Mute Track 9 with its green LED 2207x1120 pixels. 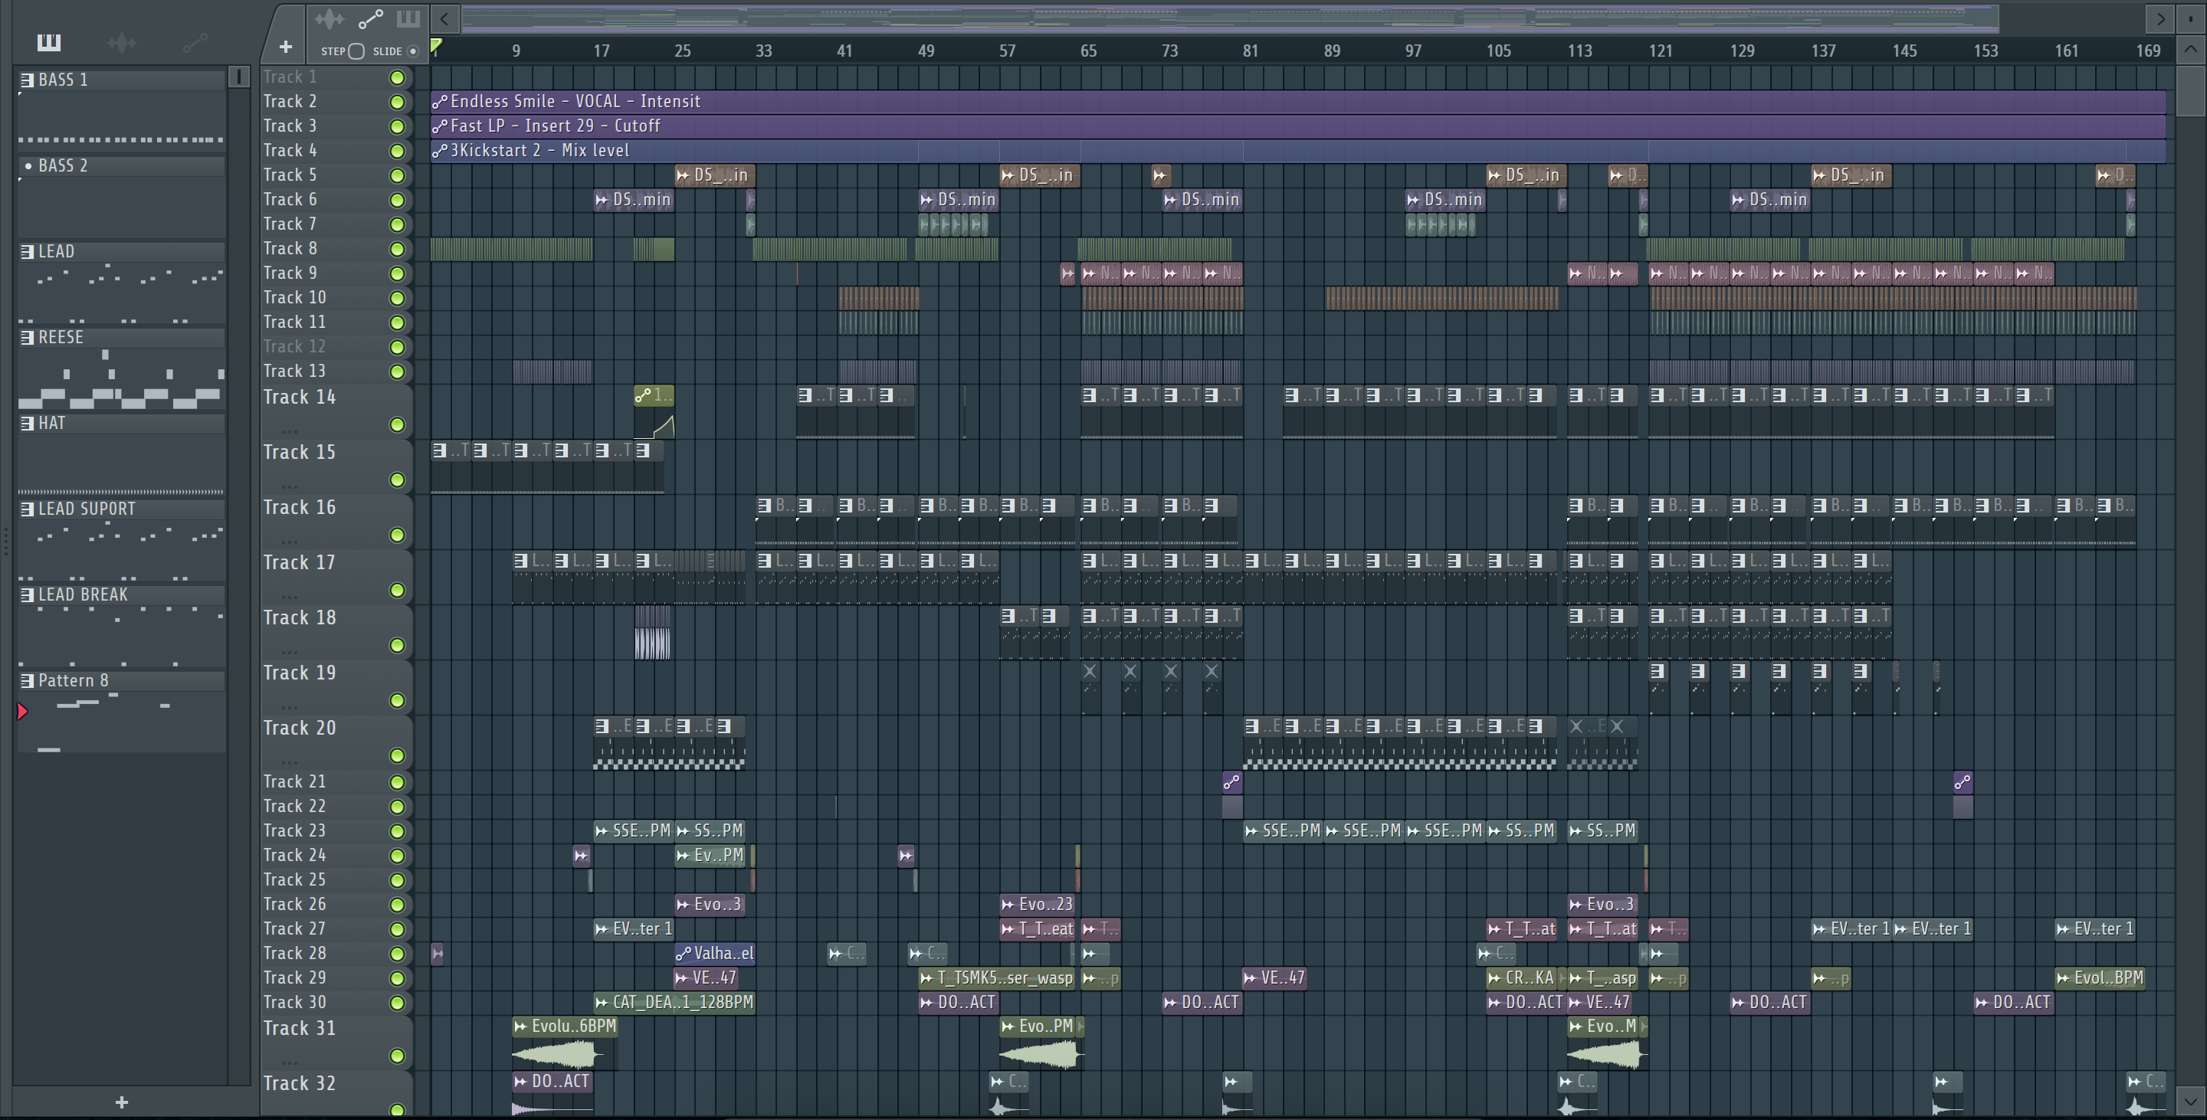398,274
